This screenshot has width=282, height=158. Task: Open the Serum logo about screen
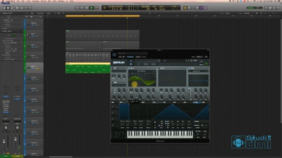(x=119, y=63)
